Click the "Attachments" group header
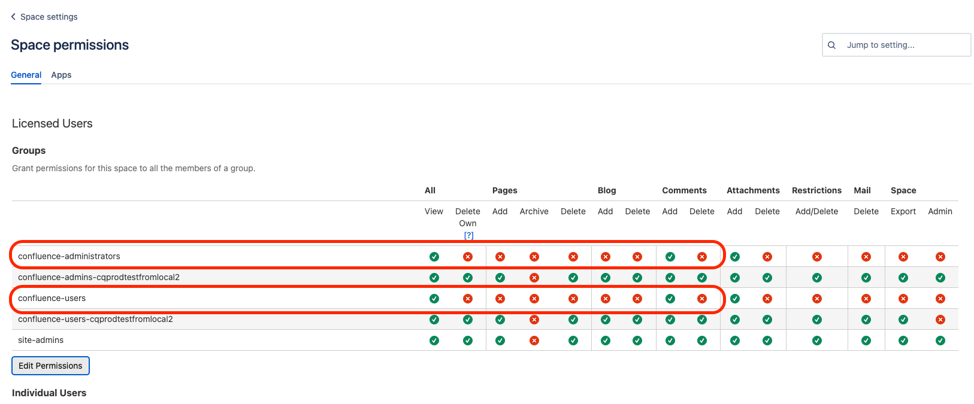This screenshot has width=974, height=404. (753, 190)
